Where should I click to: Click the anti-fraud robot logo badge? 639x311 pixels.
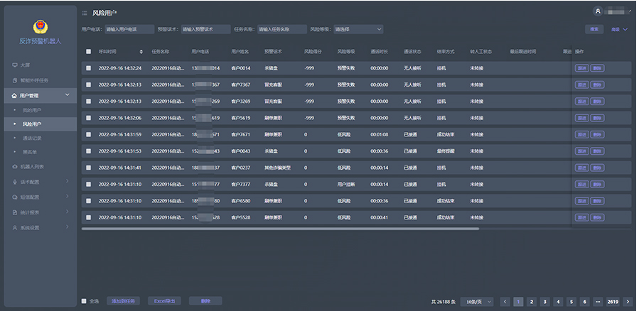[39, 27]
